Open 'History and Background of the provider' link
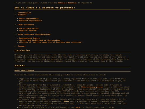The height and width of the screenshot is (109, 145). 39,40
